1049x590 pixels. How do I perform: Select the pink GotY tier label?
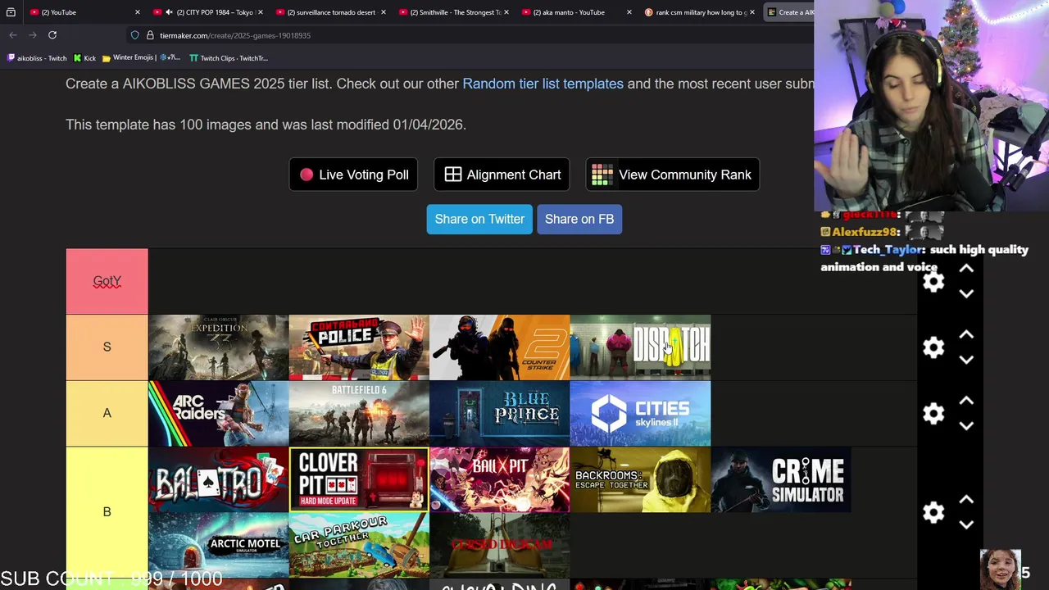tap(107, 281)
